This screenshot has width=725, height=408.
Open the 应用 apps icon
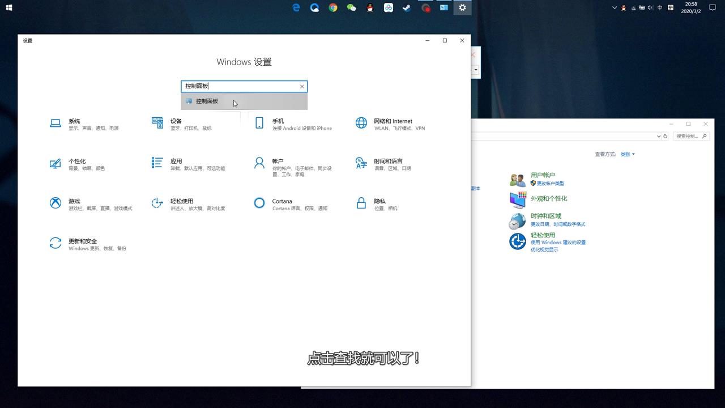(157, 163)
